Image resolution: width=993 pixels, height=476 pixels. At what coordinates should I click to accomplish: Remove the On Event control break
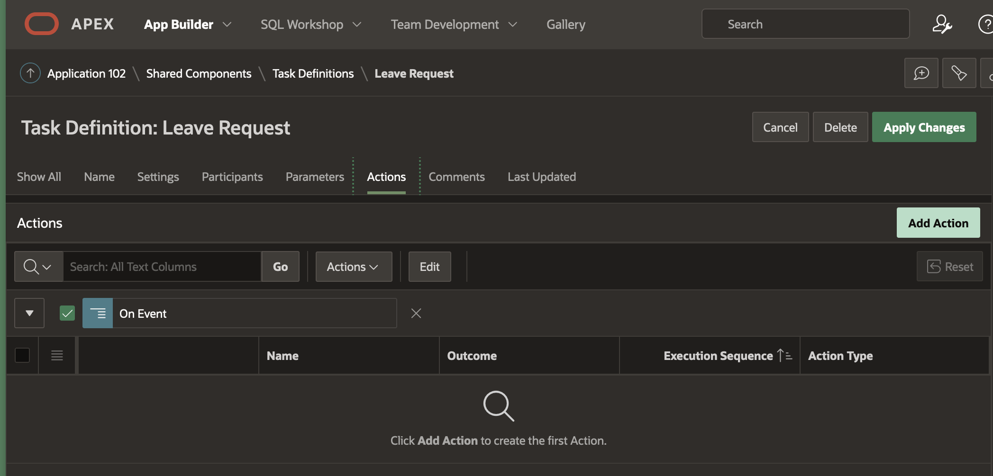tap(416, 313)
